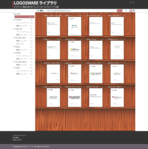148x149 pixels.
Task: Open the ホーム link in the header
Action: 132,2
